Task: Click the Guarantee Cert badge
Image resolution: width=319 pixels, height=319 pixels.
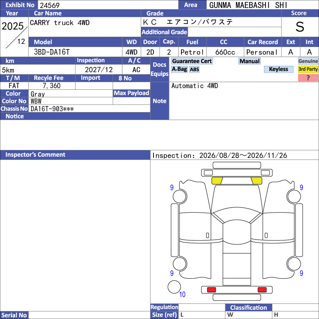Action: [192, 61]
